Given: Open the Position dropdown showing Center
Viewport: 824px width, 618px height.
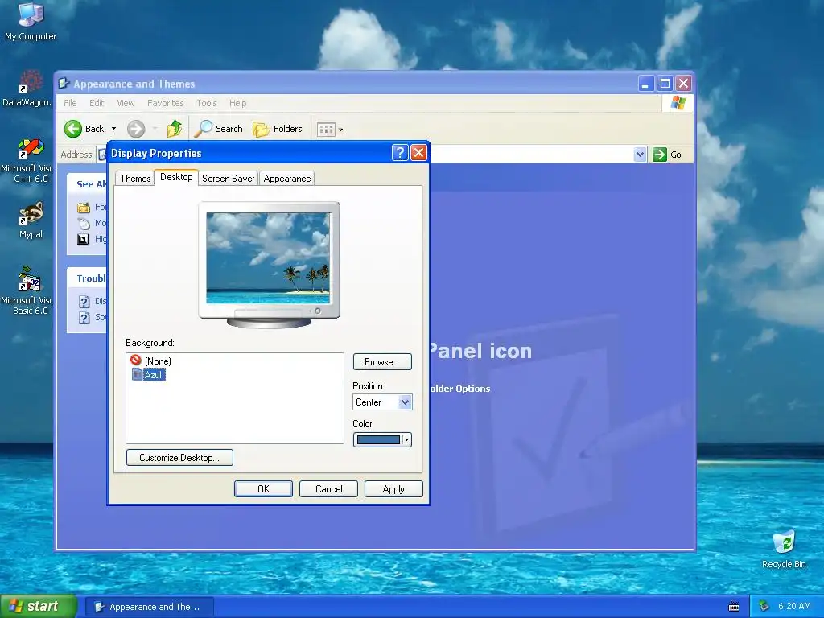Looking at the screenshot, I should pyautogui.click(x=382, y=402).
